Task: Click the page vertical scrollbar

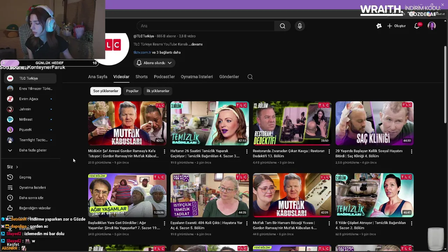Action: point(445,84)
